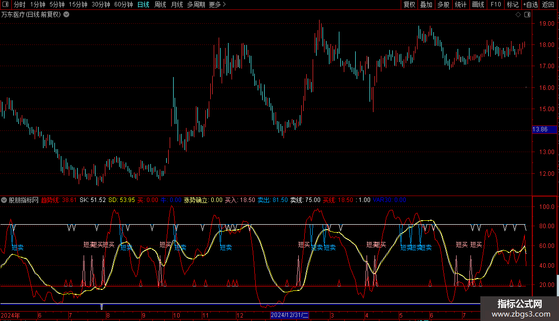Image resolution: width=559 pixels, height=321 pixels.
Task: Click the vertical scrollbar on right edge
Action: (x=558, y=285)
